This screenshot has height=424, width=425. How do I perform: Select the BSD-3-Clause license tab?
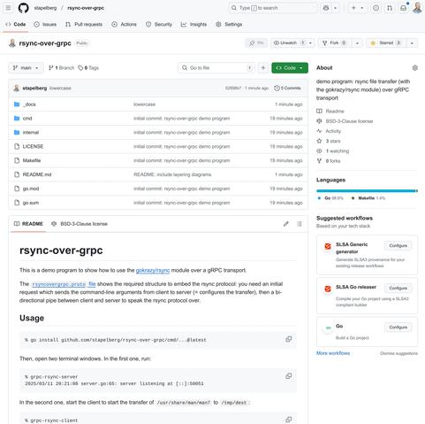(x=80, y=224)
